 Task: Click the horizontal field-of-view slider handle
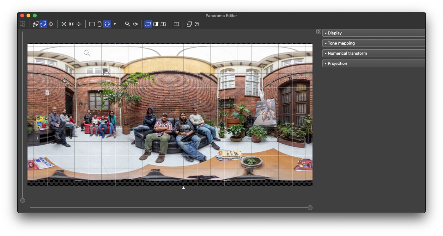[x=310, y=208]
